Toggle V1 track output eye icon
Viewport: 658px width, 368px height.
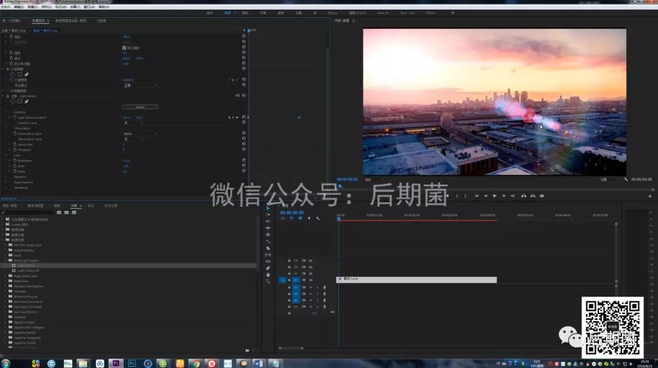pyautogui.click(x=311, y=280)
